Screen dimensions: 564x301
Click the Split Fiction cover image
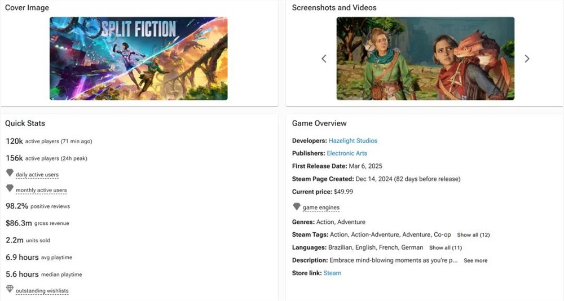pos(138,59)
